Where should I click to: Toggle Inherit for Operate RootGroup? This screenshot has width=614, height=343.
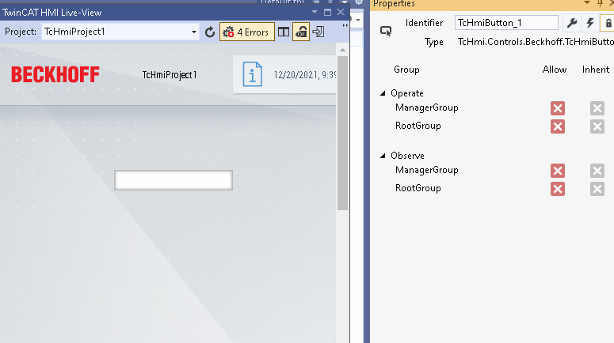click(597, 126)
